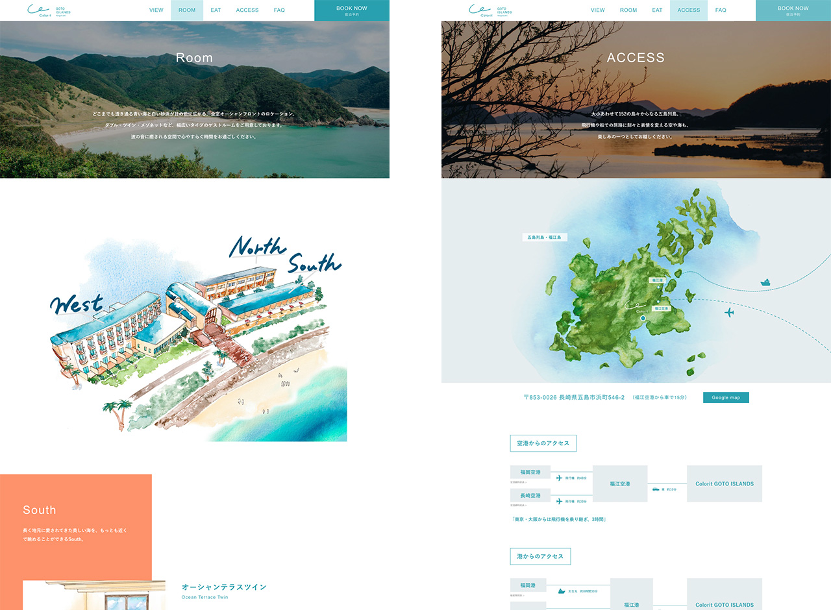Click the North label on the hotel illustration
This screenshot has width=831, height=610.
(258, 246)
